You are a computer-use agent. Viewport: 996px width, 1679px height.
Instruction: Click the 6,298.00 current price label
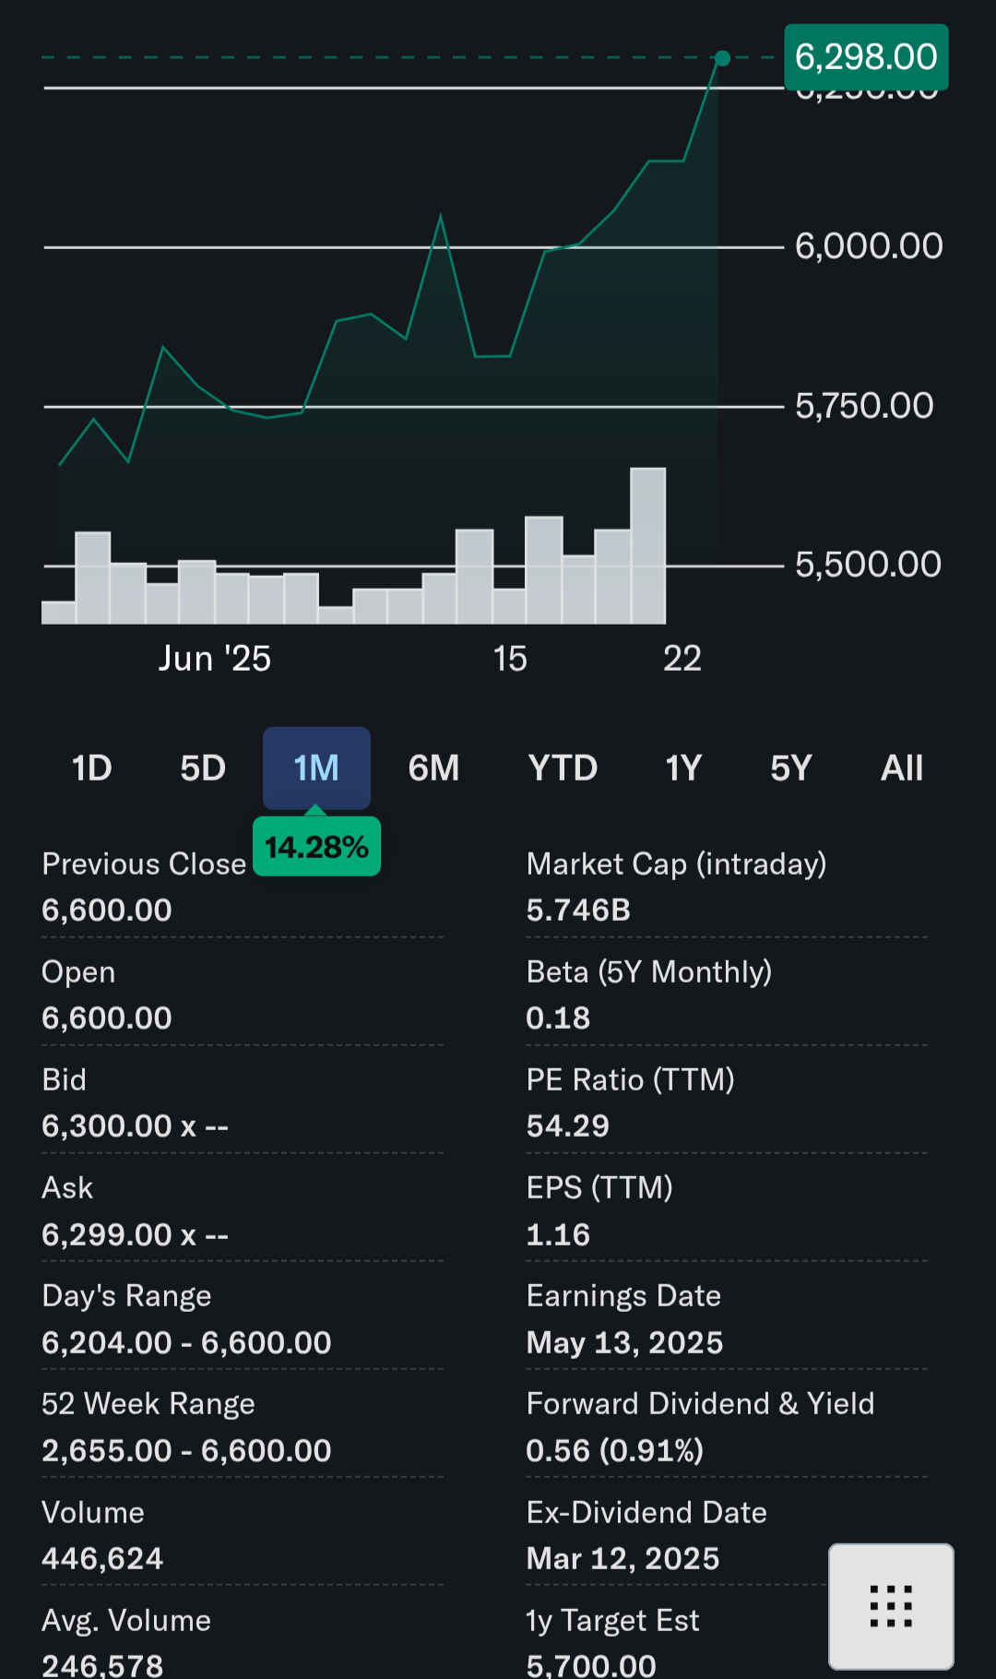click(866, 57)
